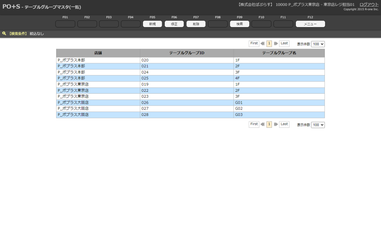Click previous page arrow in bottom pagination
The width and height of the screenshot is (381, 230).
pyautogui.click(x=263, y=124)
